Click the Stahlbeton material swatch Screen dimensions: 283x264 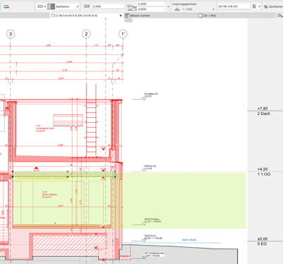(x=51, y=6)
